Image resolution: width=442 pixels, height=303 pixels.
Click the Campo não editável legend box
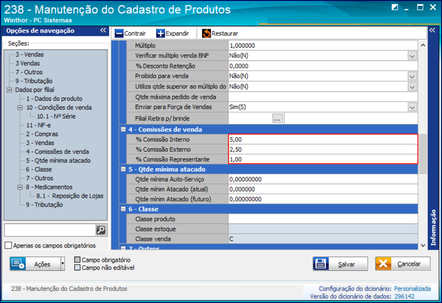77,267
